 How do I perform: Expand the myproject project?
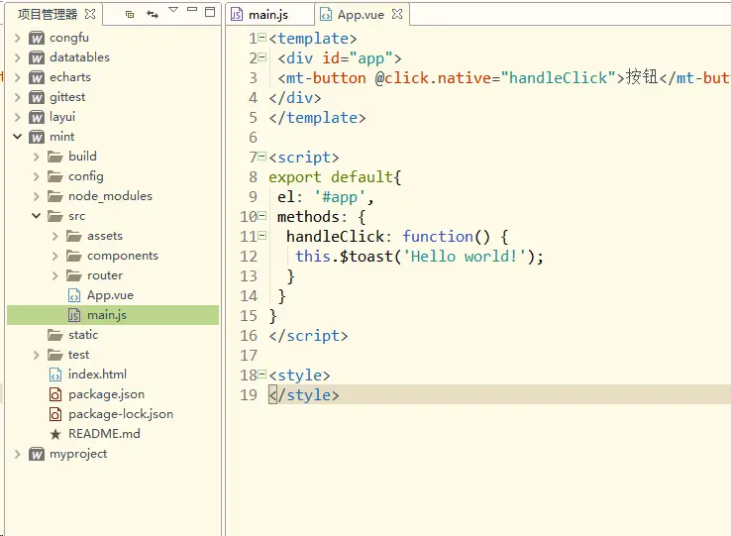point(18,455)
